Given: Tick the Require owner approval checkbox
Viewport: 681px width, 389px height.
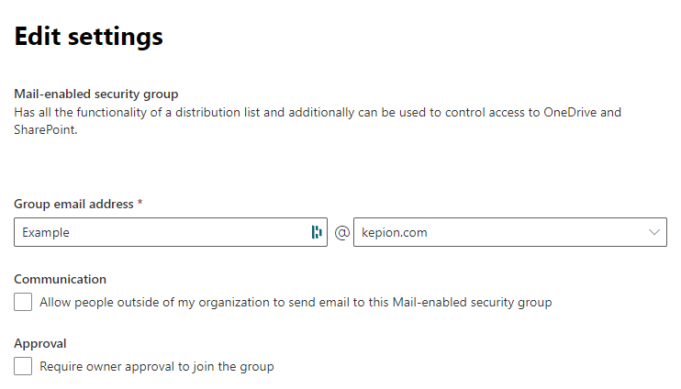Looking at the screenshot, I should [x=23, y=366].
